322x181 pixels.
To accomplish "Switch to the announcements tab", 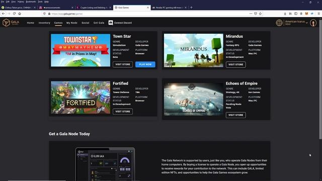I will [56, 8].
